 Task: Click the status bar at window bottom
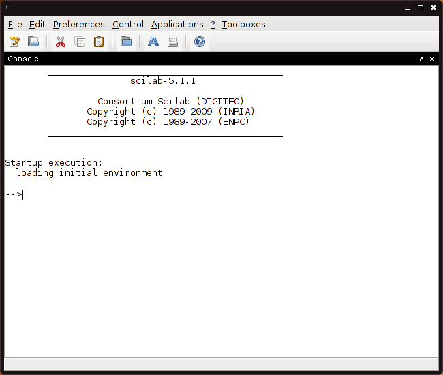221,364
